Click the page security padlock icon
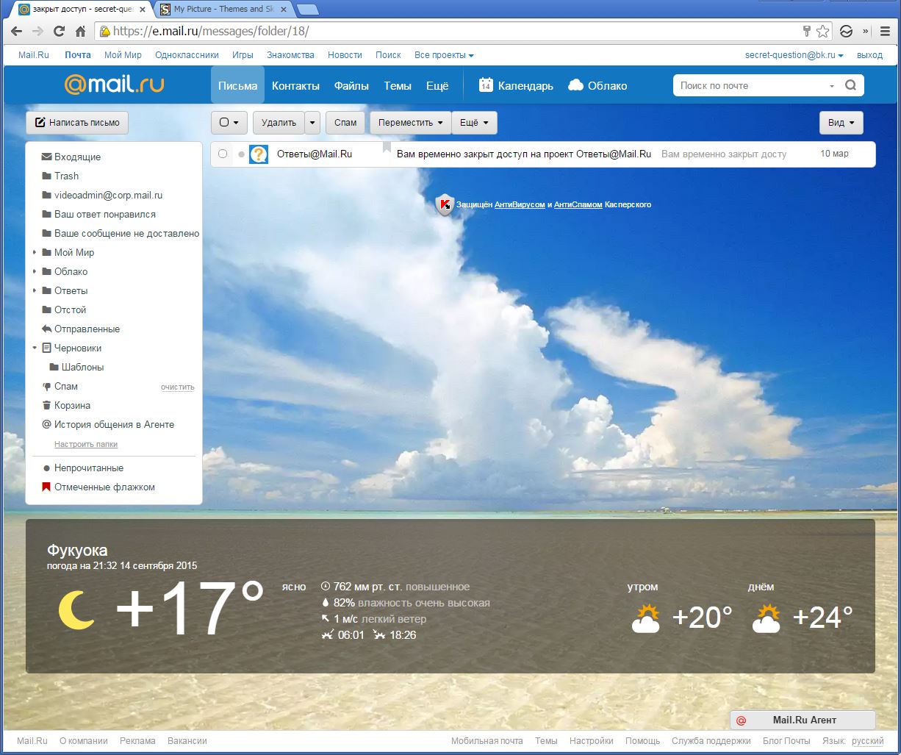The width and height of the screenshot is (901, 755). (105, 32)
